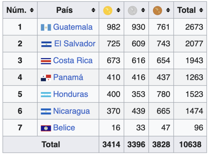Click the El Salvador flag icon
The image size is (209, 156).
[46, 44]
